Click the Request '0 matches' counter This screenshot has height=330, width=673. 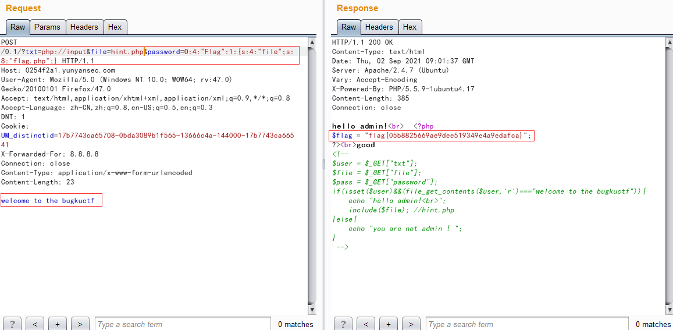295,324
